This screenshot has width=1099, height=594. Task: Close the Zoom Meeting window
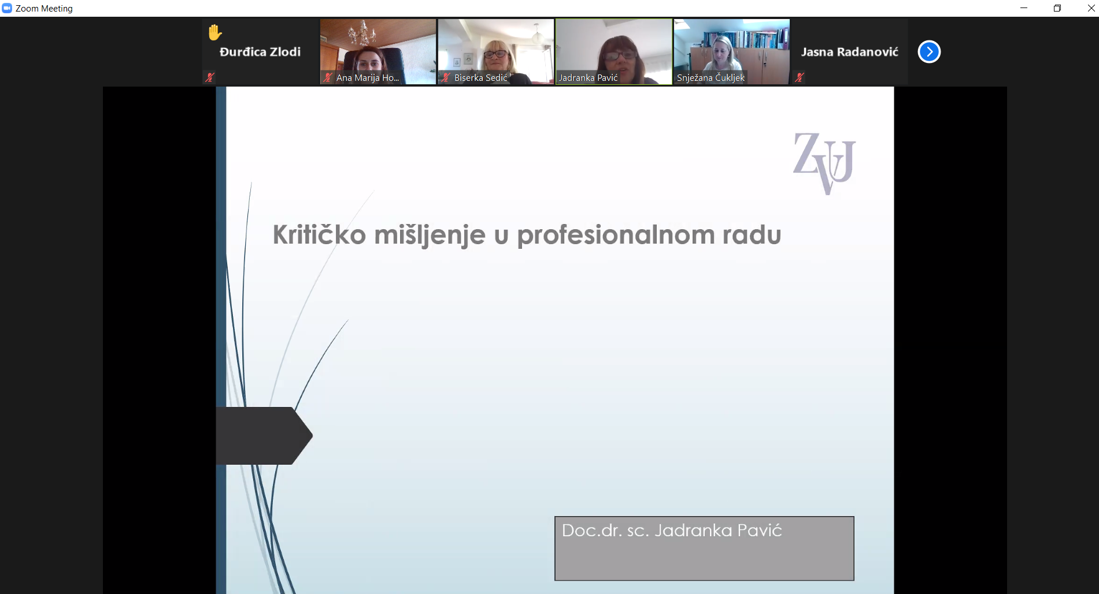click(x=1090, y=8)
